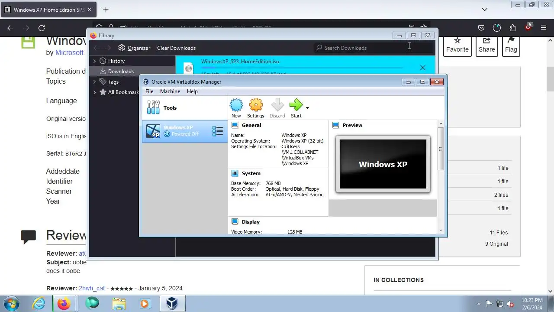Click the Library Organize gear icon
This screenshot has width=554, height=312.
122,48
